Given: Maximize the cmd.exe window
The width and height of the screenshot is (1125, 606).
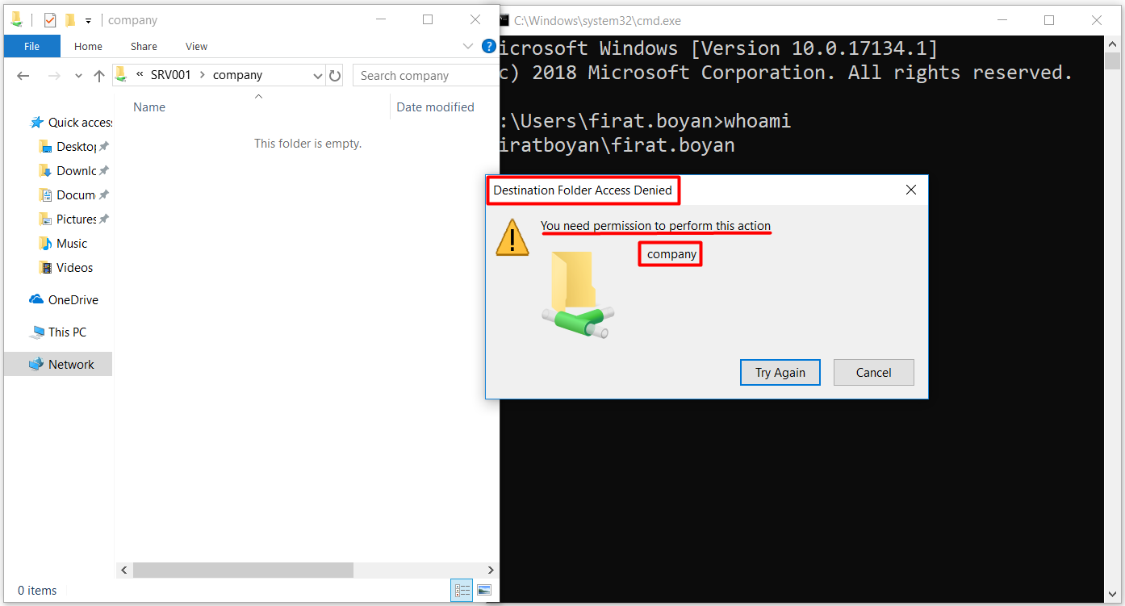Looking at the screenshot, I should 1049,20.
